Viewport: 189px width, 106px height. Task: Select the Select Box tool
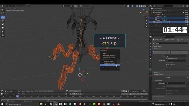3,10
